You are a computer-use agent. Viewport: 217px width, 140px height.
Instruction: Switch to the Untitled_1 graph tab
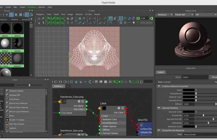(59, 86)
